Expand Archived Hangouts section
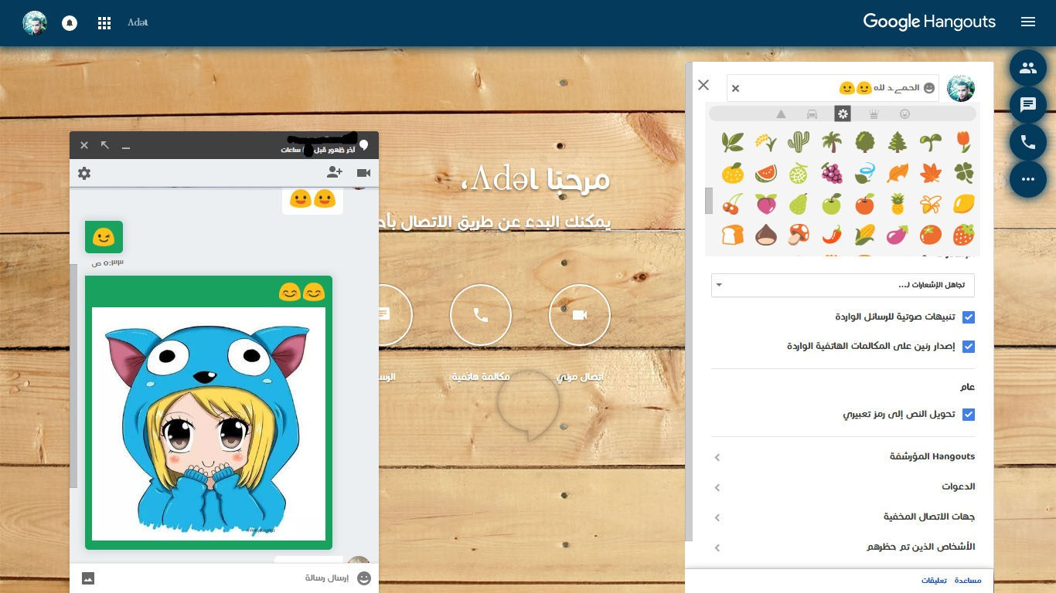Screen dimensions: 1056x593 (843, 456)
